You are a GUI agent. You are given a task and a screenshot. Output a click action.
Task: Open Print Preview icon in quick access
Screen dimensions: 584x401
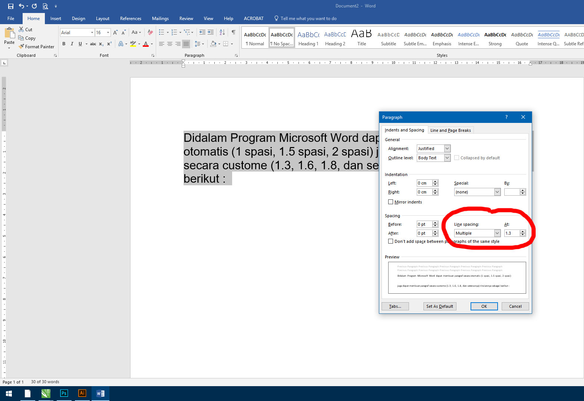[45, 6]
